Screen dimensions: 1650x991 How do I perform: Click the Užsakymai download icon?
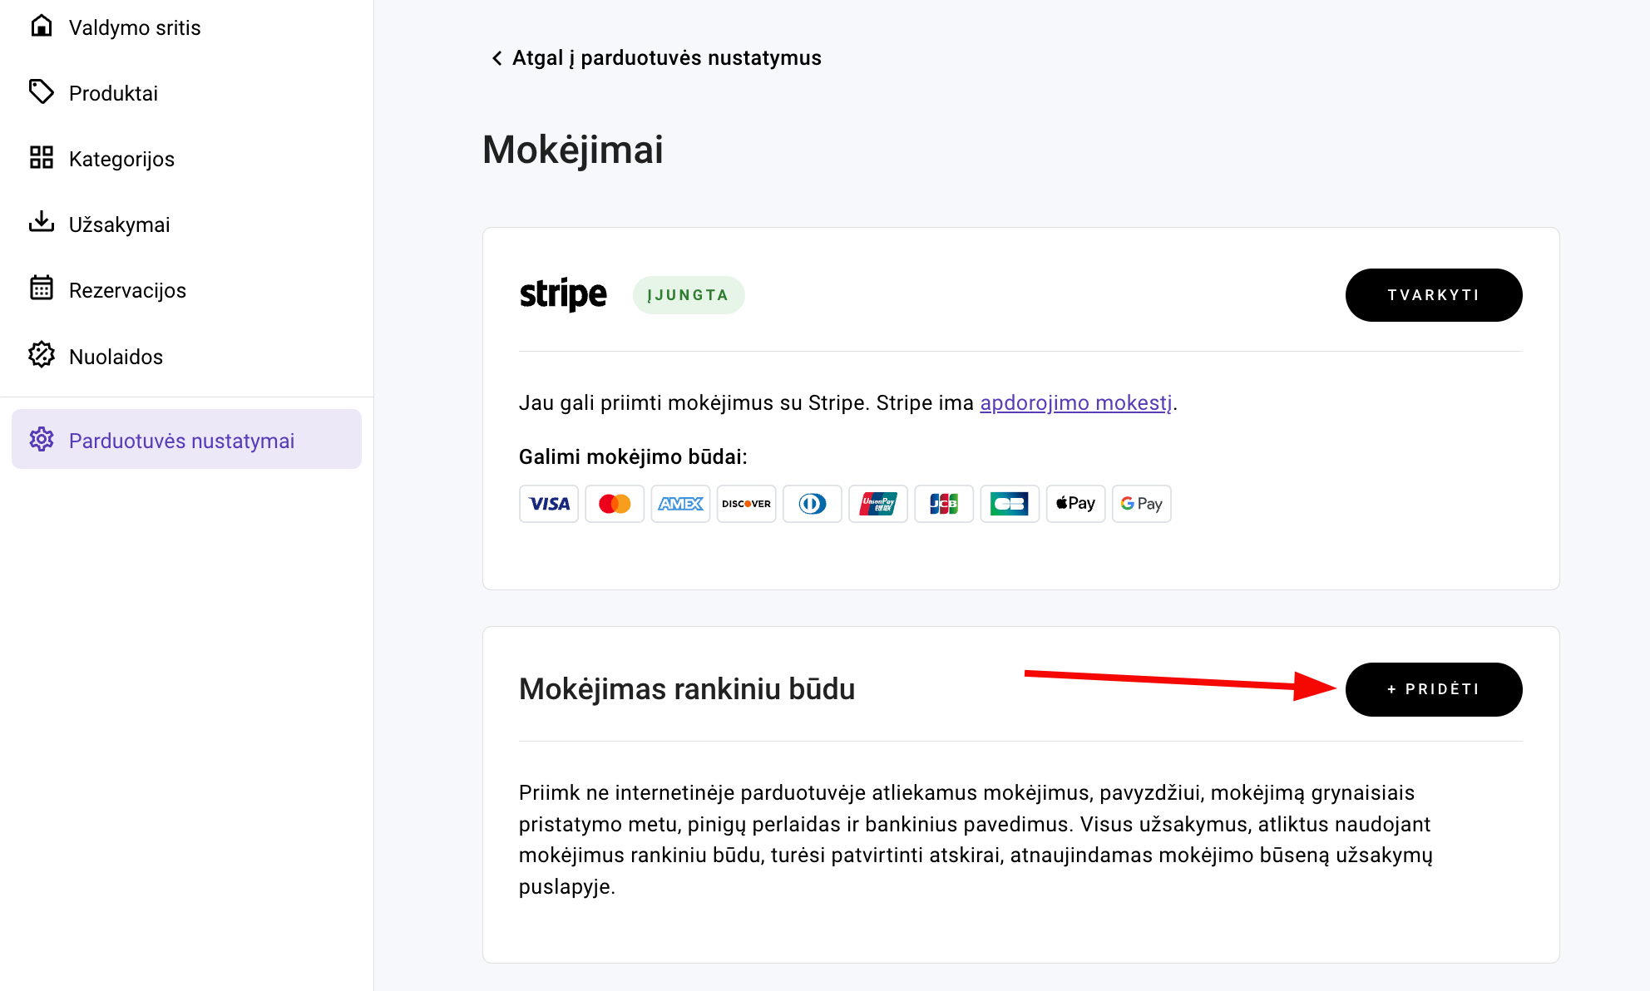pyautogui.click(x=42, y=223)
